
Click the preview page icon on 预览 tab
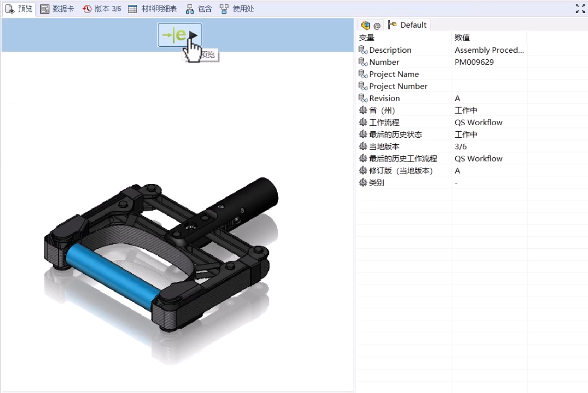coord(10,9)
